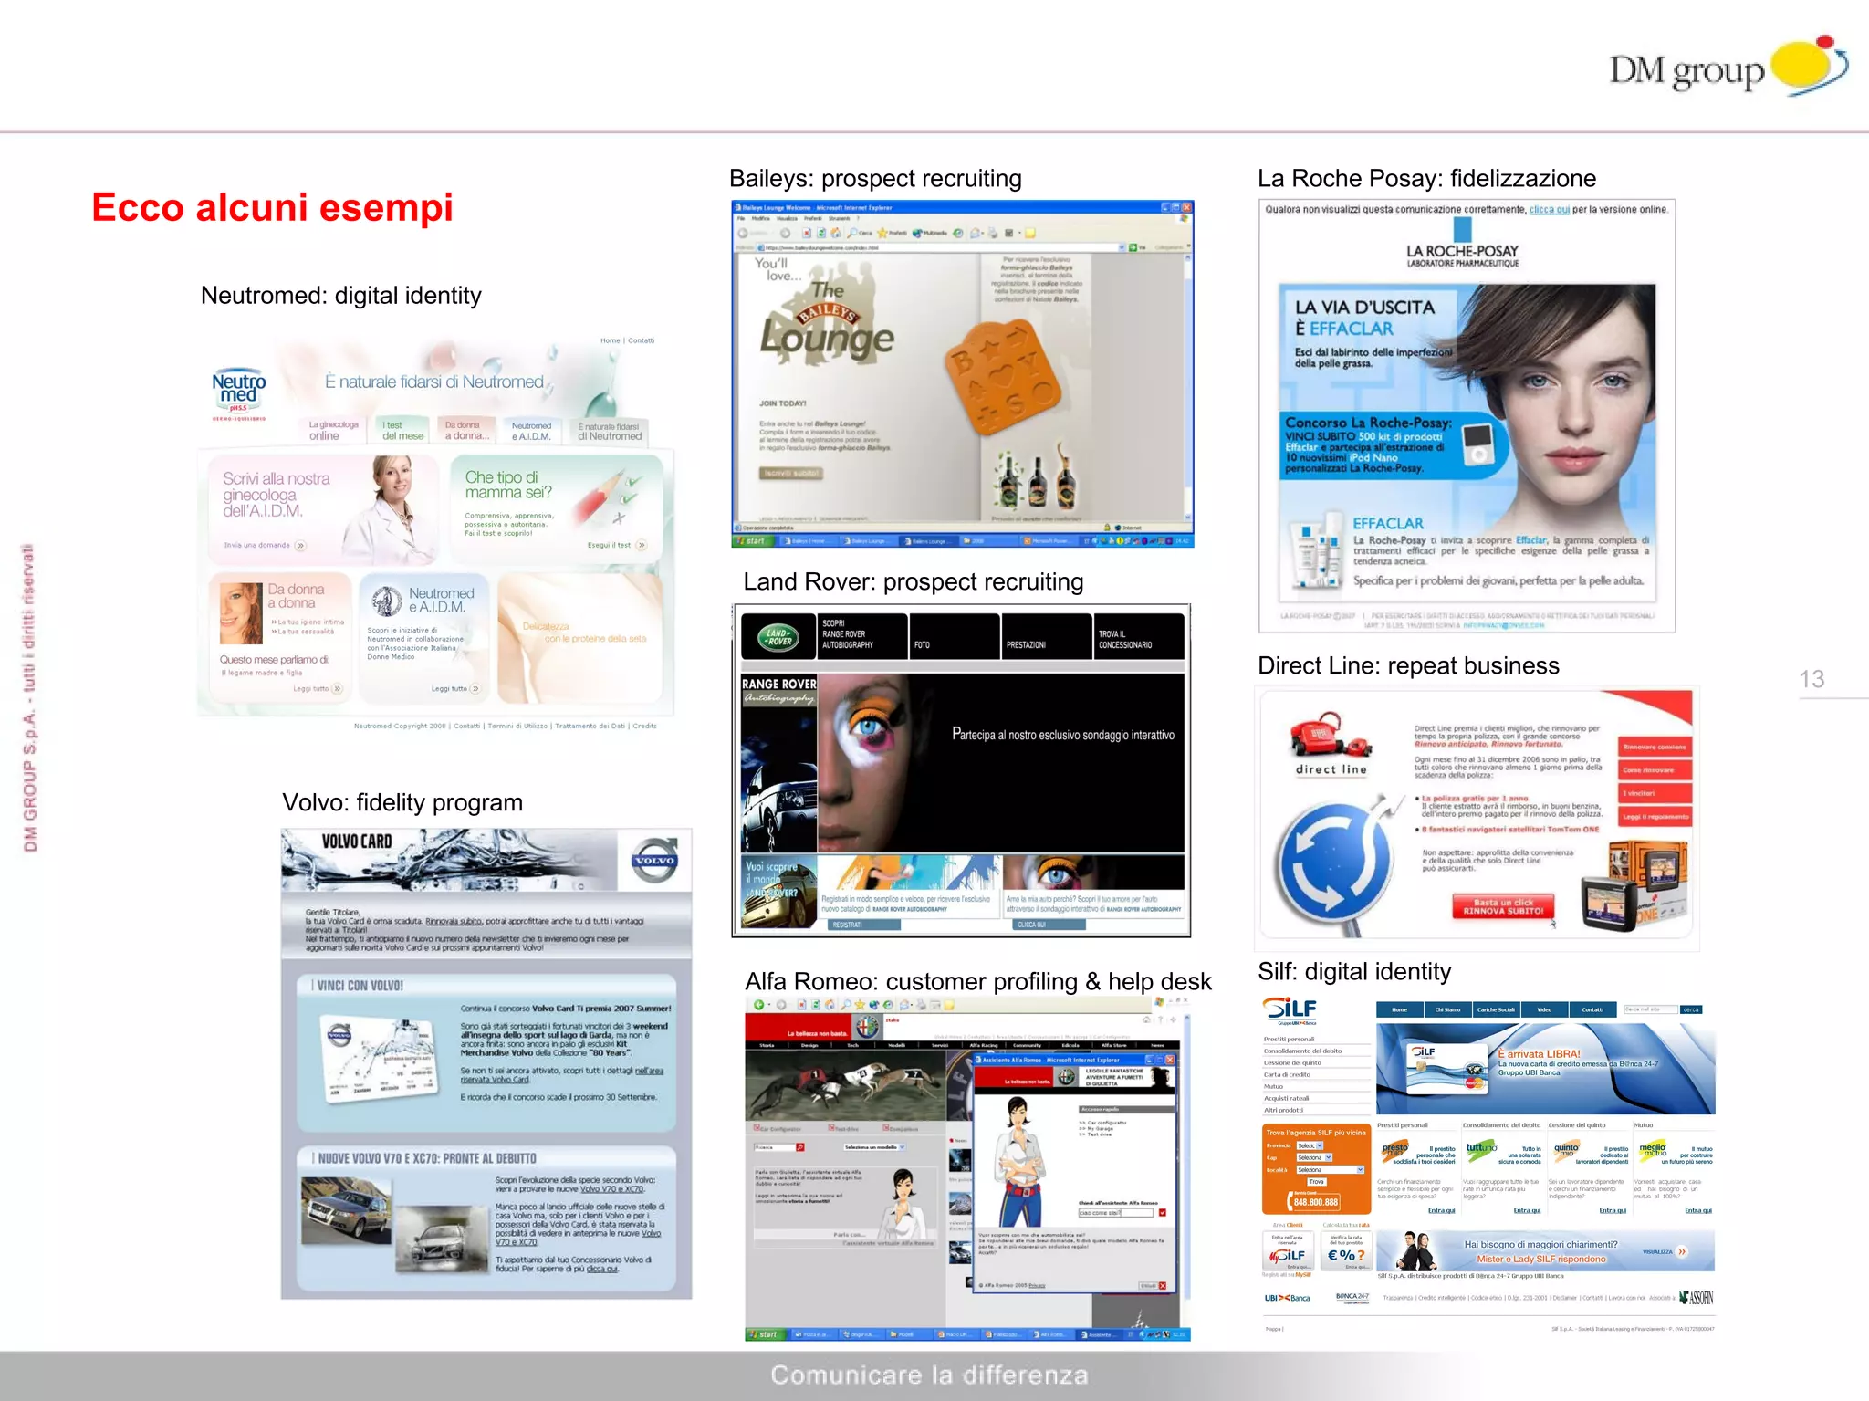Click the red submit checkmark in Assistente Alfa Romeo
Viewport: 1869px width, 1401px height.
click(x=1163, y=1212)
